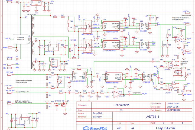Select capacitor C62

(129, 94)
